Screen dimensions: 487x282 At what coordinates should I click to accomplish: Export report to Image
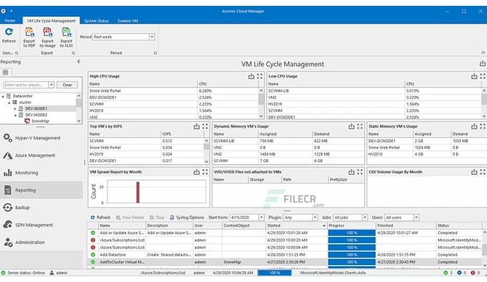[48, 37]
